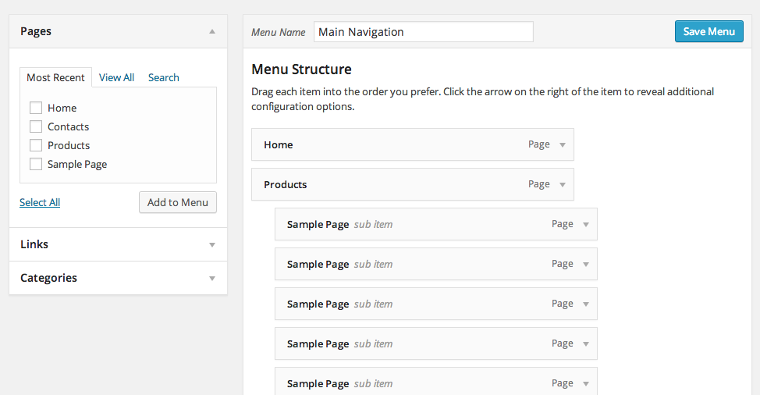Switch to the Search tab

point(163,77)
